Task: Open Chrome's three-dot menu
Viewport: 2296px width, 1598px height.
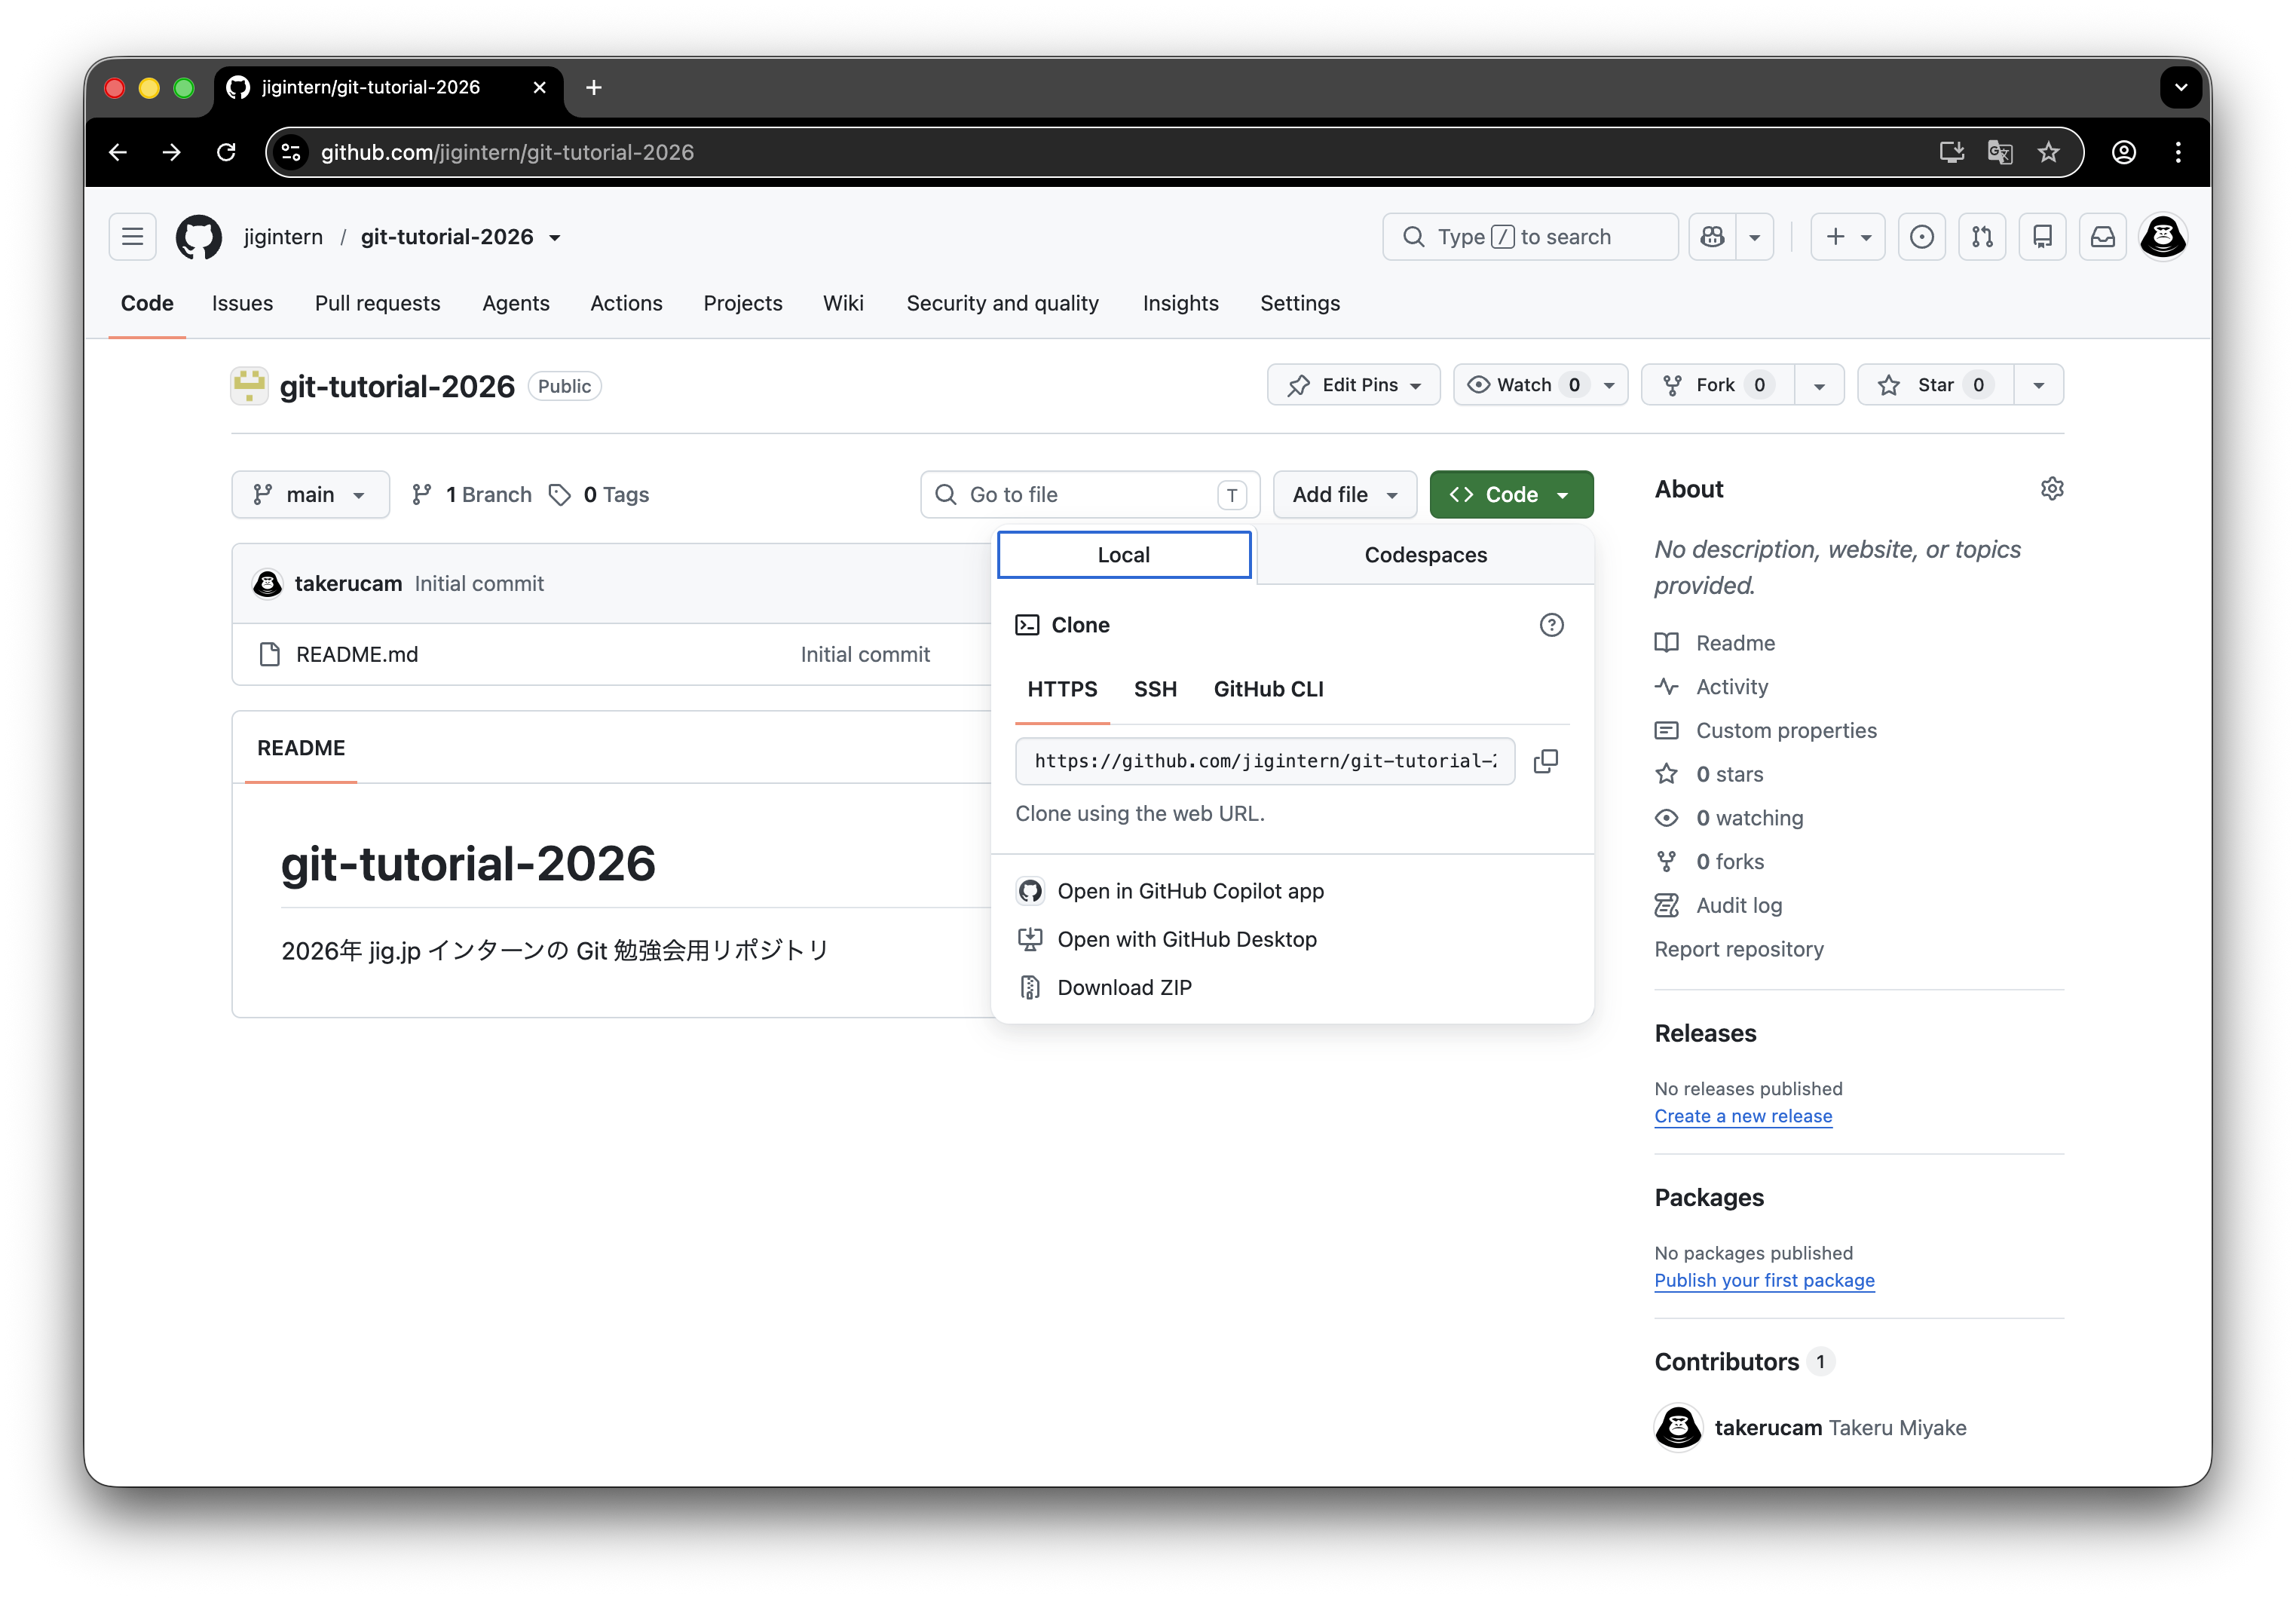Action: [2178, 152]
